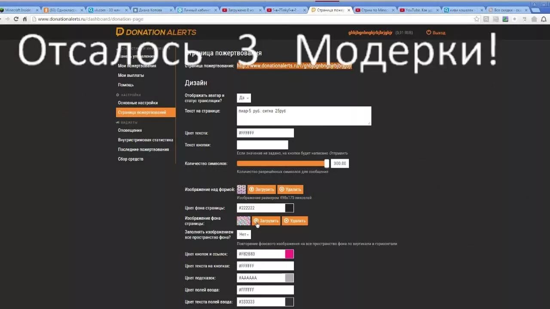Click the upload arrow icon in the Изображение фона страницы row

tap(256, 221)
